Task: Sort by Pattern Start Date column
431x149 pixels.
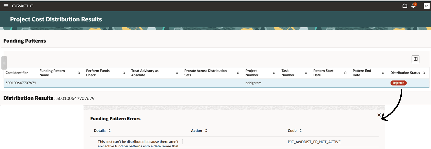Action: point(345,73)
